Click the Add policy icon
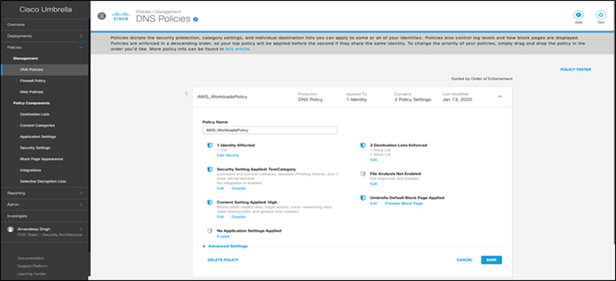Screen dimensions: 616x281 pos(579,15)
